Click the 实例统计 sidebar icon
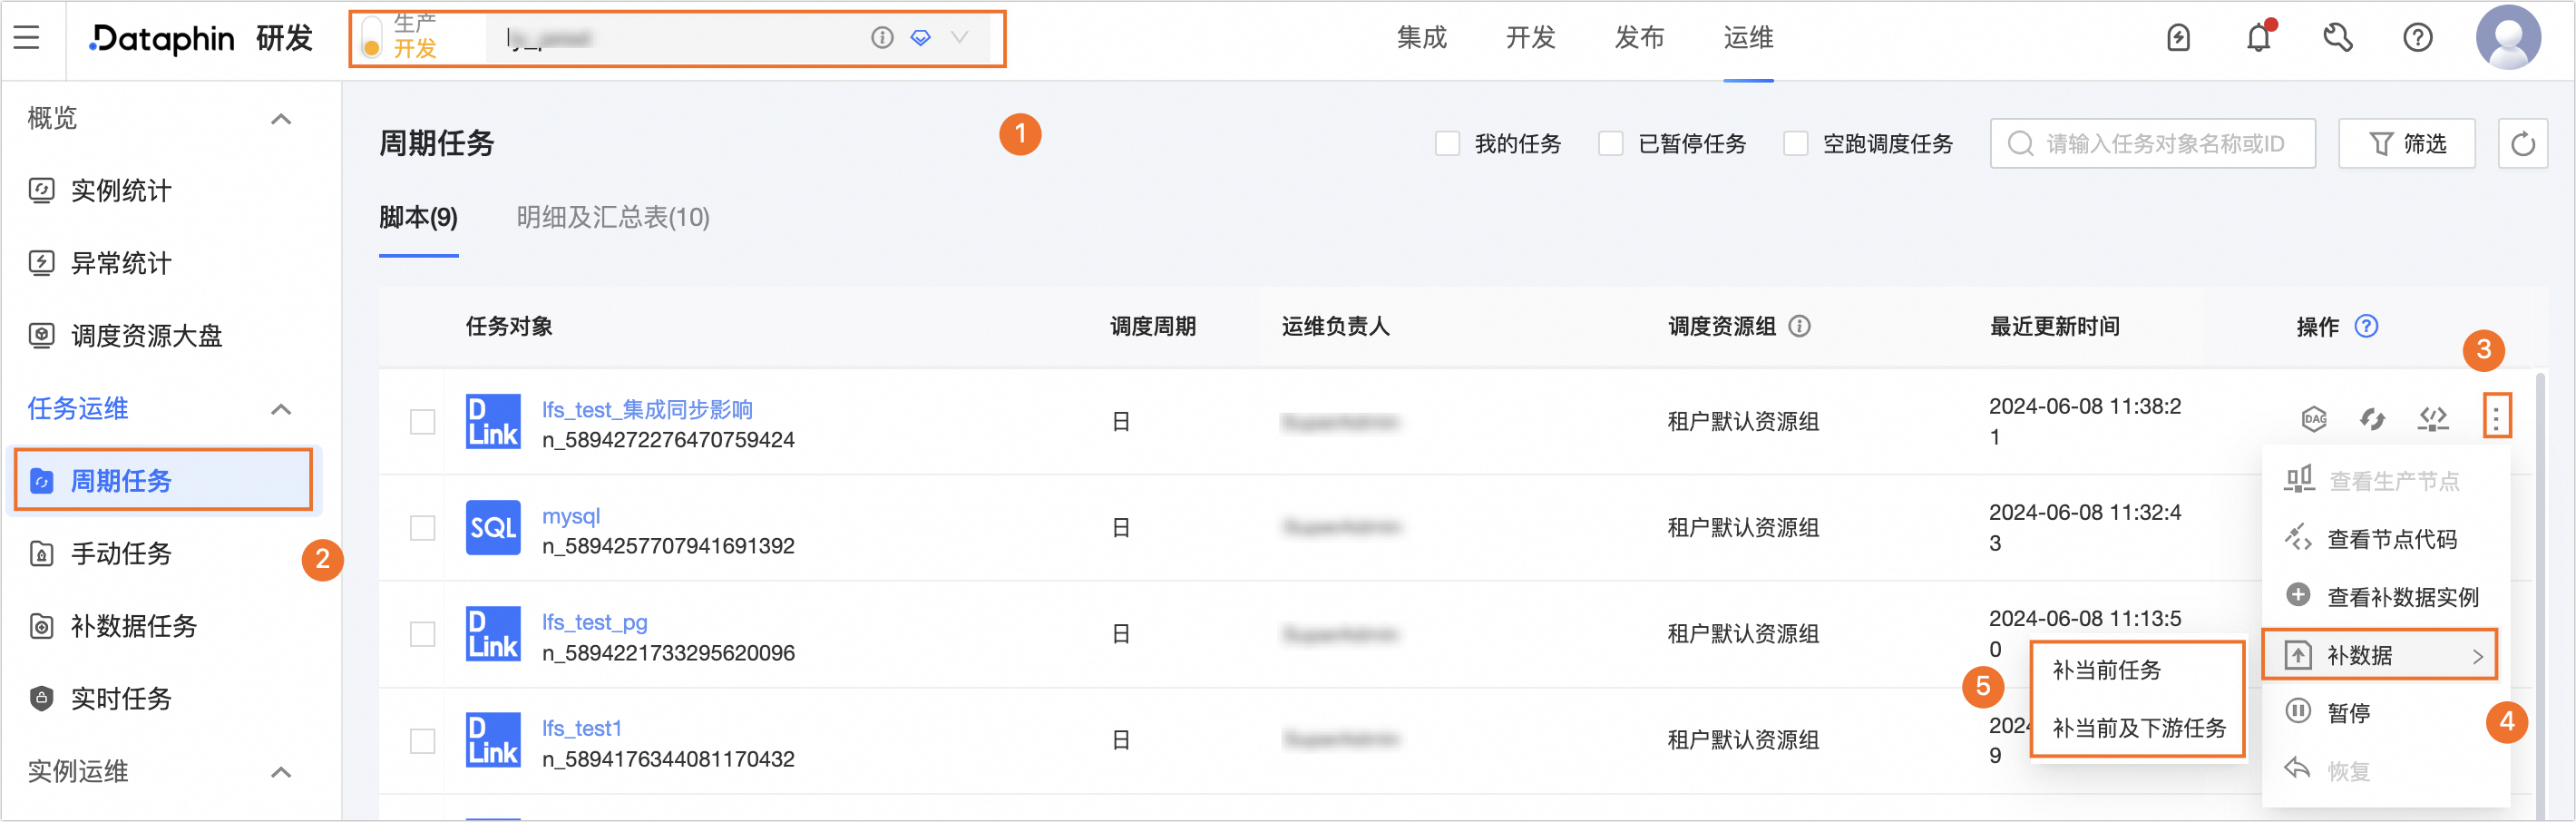2576x822 pixels. click(41, 190)
